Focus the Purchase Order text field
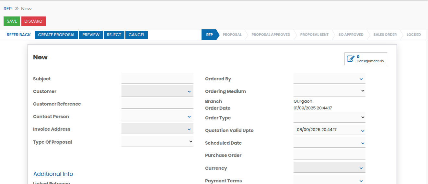This screenshot has width=428, height=184. (329, 155)
